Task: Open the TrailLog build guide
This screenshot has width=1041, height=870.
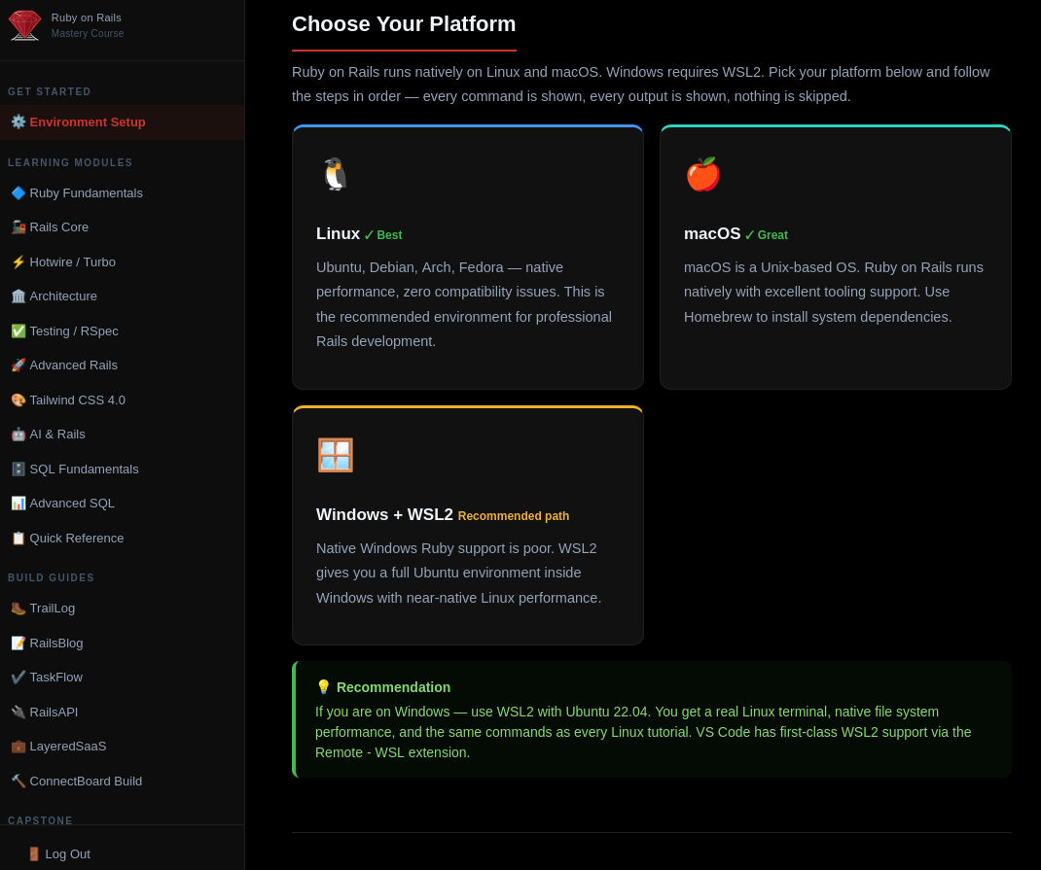Action: pyautogui.click(x=123, y=609)
